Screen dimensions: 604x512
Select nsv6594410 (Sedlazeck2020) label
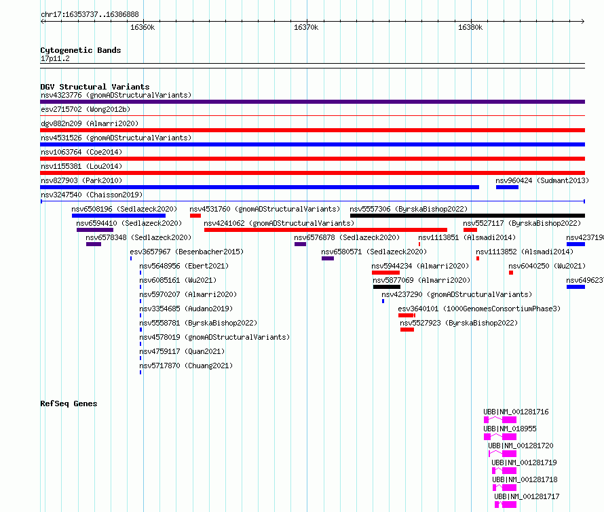(129, 223)
